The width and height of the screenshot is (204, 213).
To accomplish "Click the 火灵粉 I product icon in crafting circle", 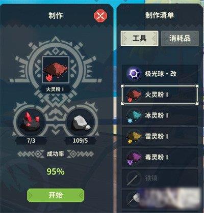I will click(56, 70).
